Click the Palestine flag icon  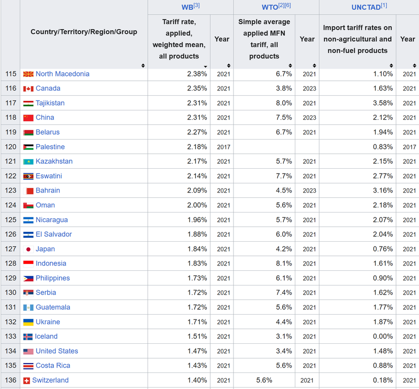pos(28,147)
